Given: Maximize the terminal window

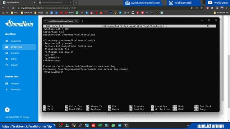Looking at the screenshot, I should (209, 20).
